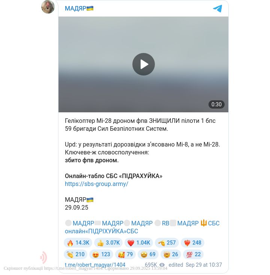Image resolution: width=270 pixels, height=275 pixels.
Task: Select the mind-blown reaction with 26
Action: point(171,254)
